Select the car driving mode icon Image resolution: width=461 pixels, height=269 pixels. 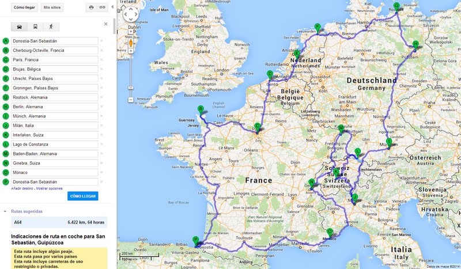[20, 26]
